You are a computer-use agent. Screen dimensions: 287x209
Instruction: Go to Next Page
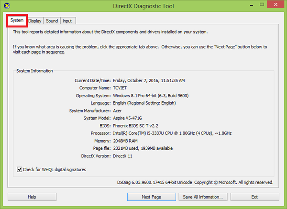click(152, 197)
